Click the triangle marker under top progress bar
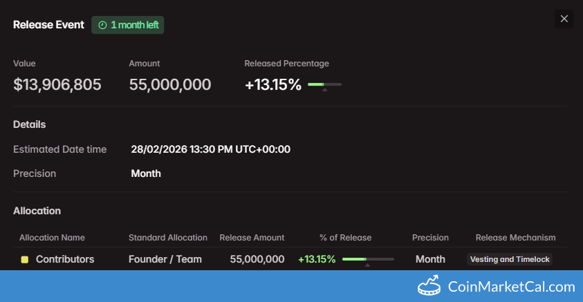 pyautogui.click(x=324, y=90)
